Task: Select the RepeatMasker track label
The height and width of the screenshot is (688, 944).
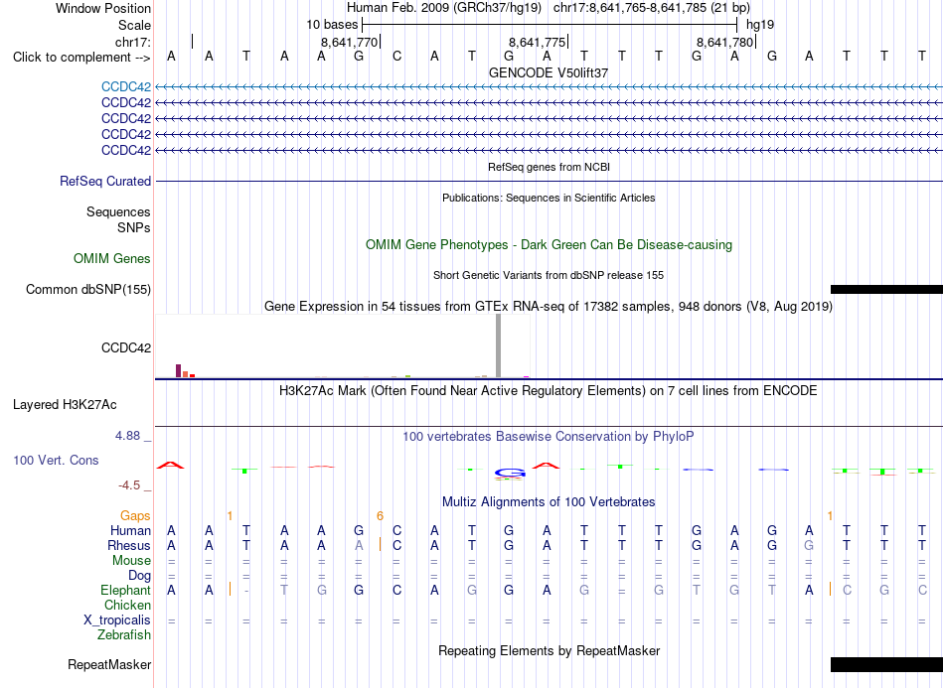Action: [109, 664]
